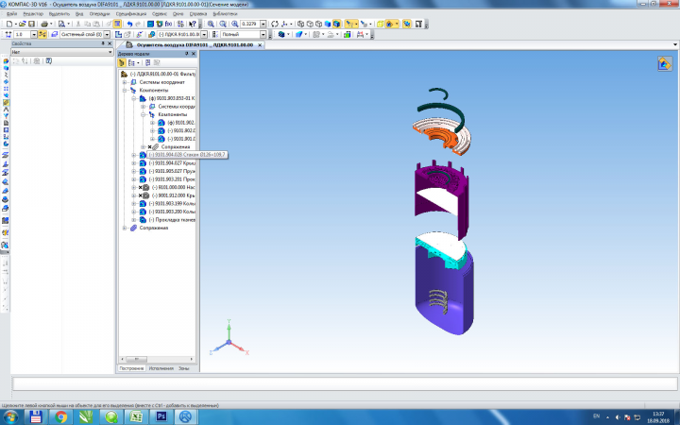Click the Undo arrow in the toolbar
The height and width of the screenshot is (425, 680).
click(x=129, y=24)
